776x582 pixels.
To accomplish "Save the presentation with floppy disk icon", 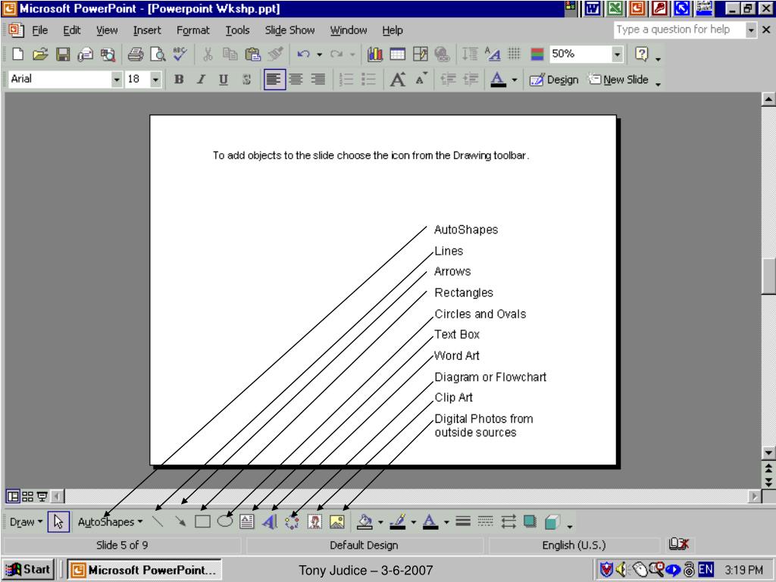I will (63, 54).
